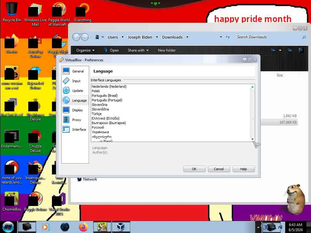Toggle preview pane icon in Explorer
This screenshot has height=233, width=311.
pyautogui.click(x=290, y=50)
